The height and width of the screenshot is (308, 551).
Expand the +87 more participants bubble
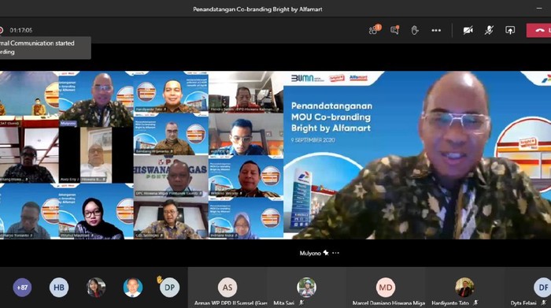[x=22, y=288]
